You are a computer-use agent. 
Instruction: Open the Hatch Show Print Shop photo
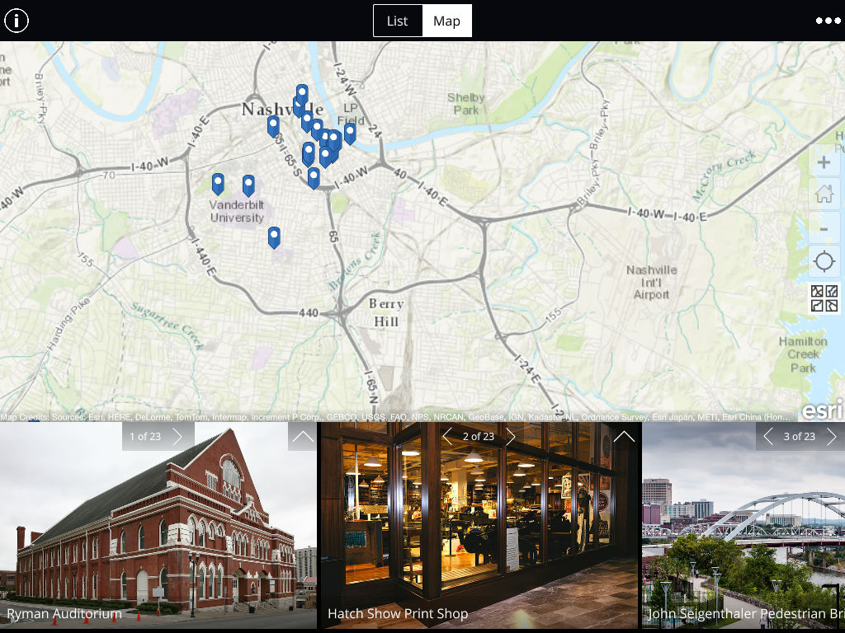[x=481, y=526]
